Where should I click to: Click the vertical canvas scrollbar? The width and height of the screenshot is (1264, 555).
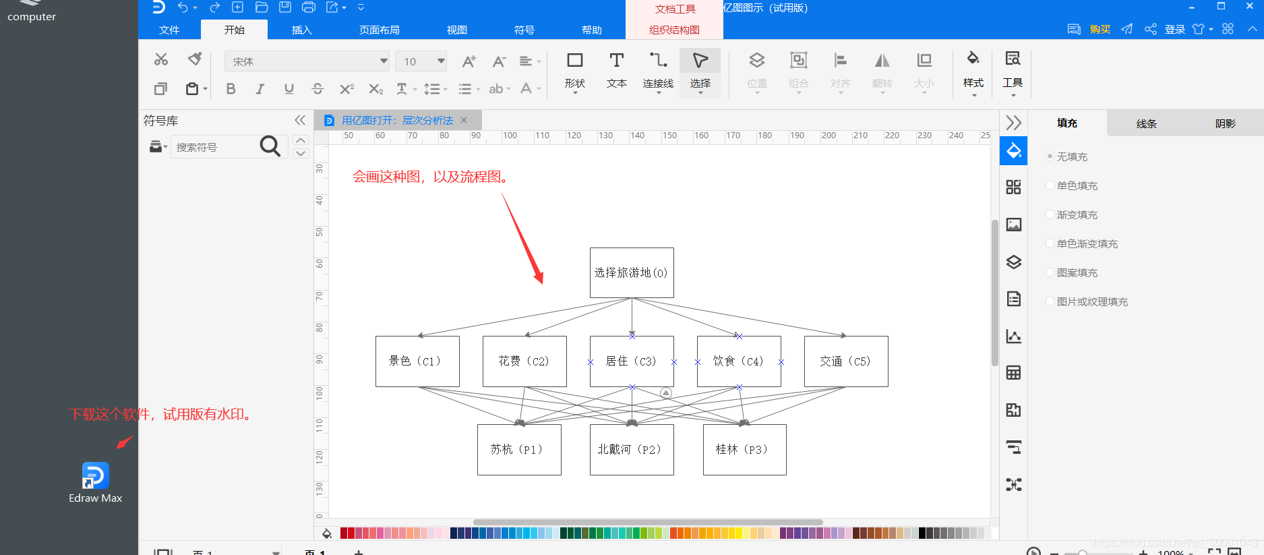click(x=994, y=293)
